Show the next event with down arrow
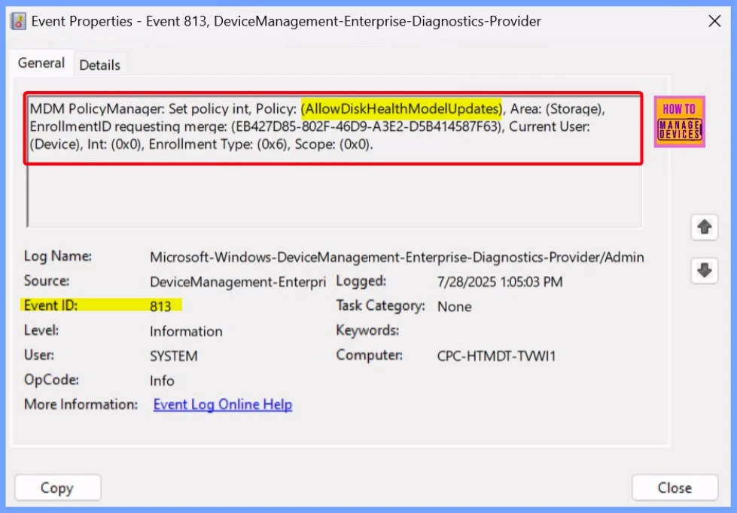Image resolution: width=737 pixels, height=513 pixels. point(704,271)
